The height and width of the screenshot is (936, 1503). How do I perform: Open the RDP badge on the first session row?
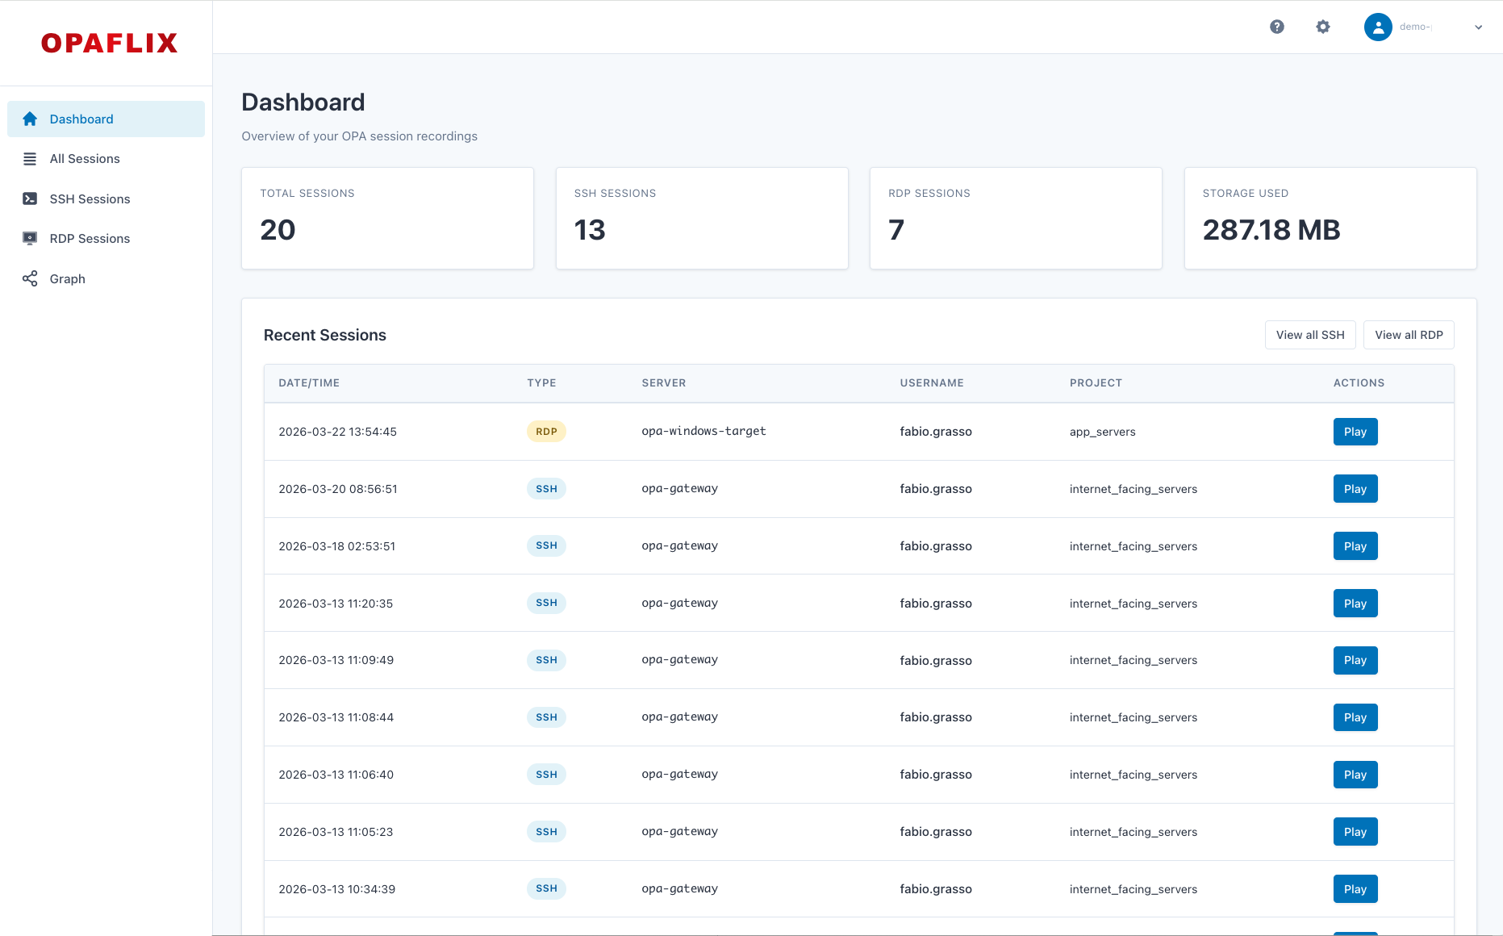click(x=546, y=431)
